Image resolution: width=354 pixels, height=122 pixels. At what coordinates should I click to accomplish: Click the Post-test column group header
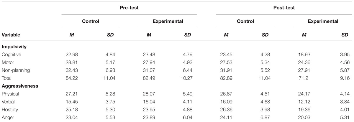[284, 8]
